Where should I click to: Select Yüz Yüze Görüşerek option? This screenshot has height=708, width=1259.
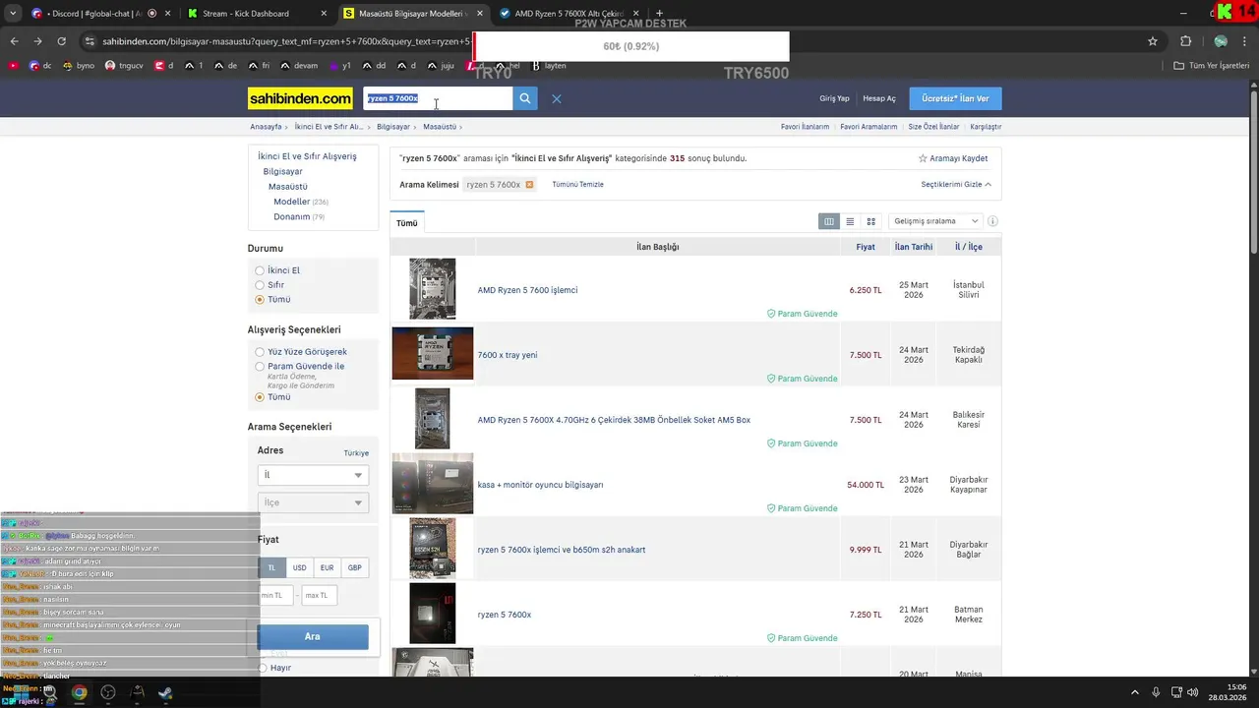click(260, 352)
